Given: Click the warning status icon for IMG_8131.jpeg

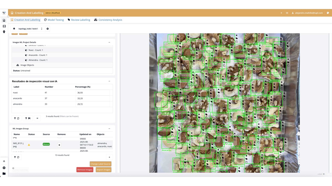Looking at the screenshot, I should (29, 145).
